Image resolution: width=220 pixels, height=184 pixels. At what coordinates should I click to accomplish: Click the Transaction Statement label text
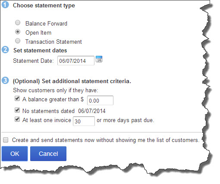pos(53,42)
